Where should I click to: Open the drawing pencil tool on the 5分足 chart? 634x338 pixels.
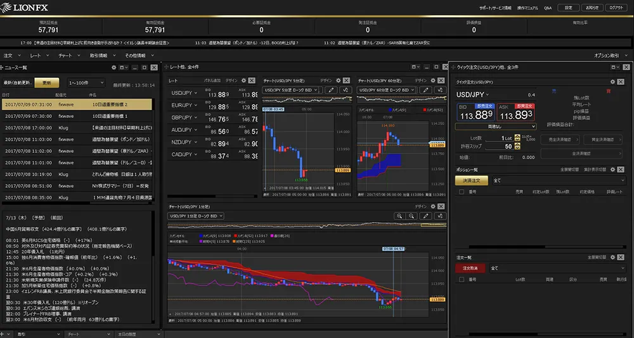(330, 90)
